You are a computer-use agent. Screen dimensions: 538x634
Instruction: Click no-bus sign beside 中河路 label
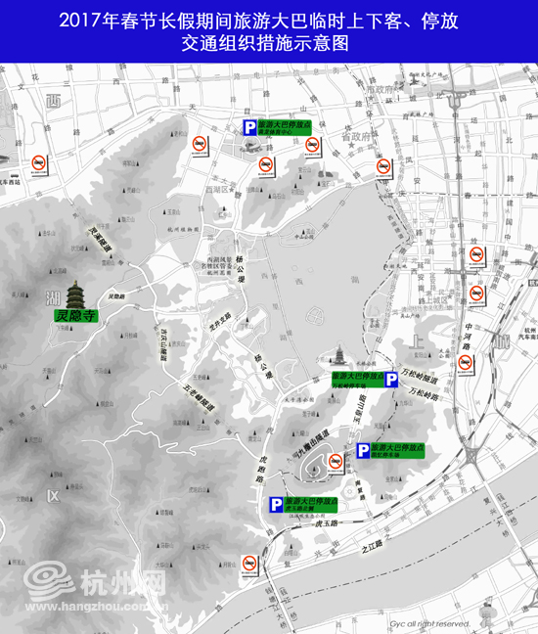coord(466,364)
